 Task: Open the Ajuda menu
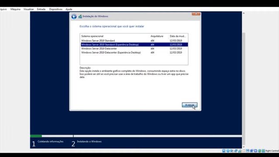click(69, 9)
